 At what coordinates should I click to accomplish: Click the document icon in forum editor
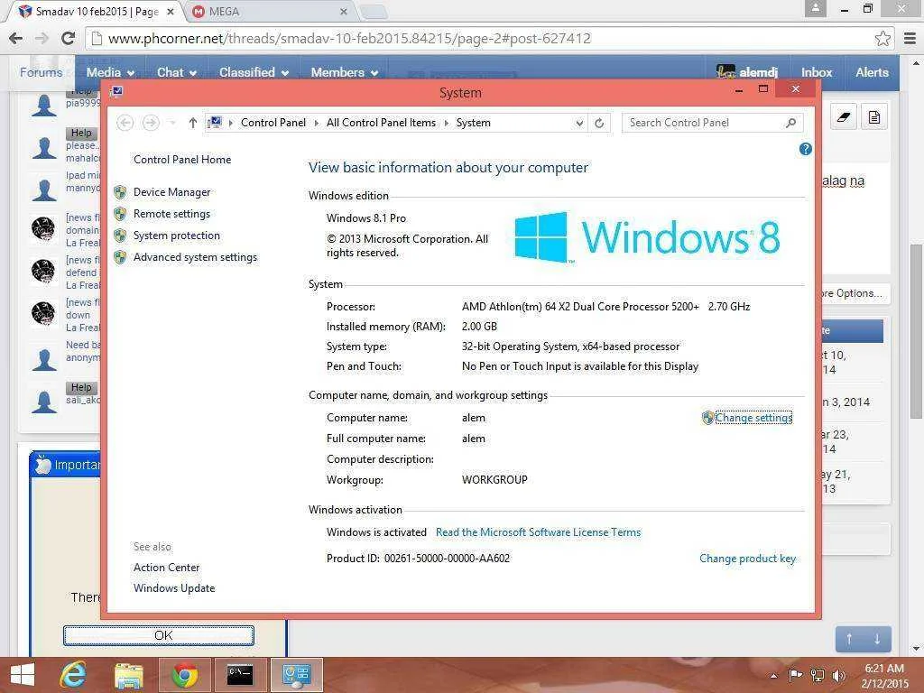coord(873,117)
